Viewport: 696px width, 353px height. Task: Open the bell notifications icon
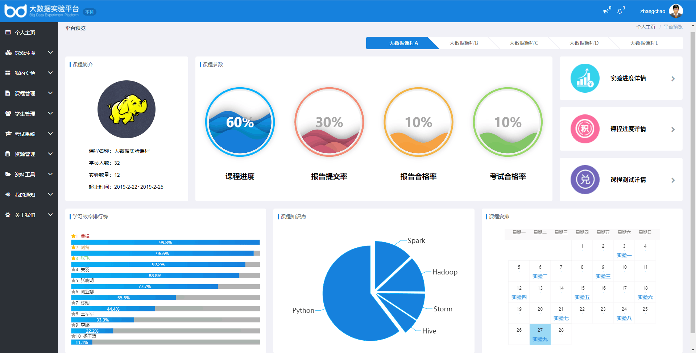click(620, 11)
